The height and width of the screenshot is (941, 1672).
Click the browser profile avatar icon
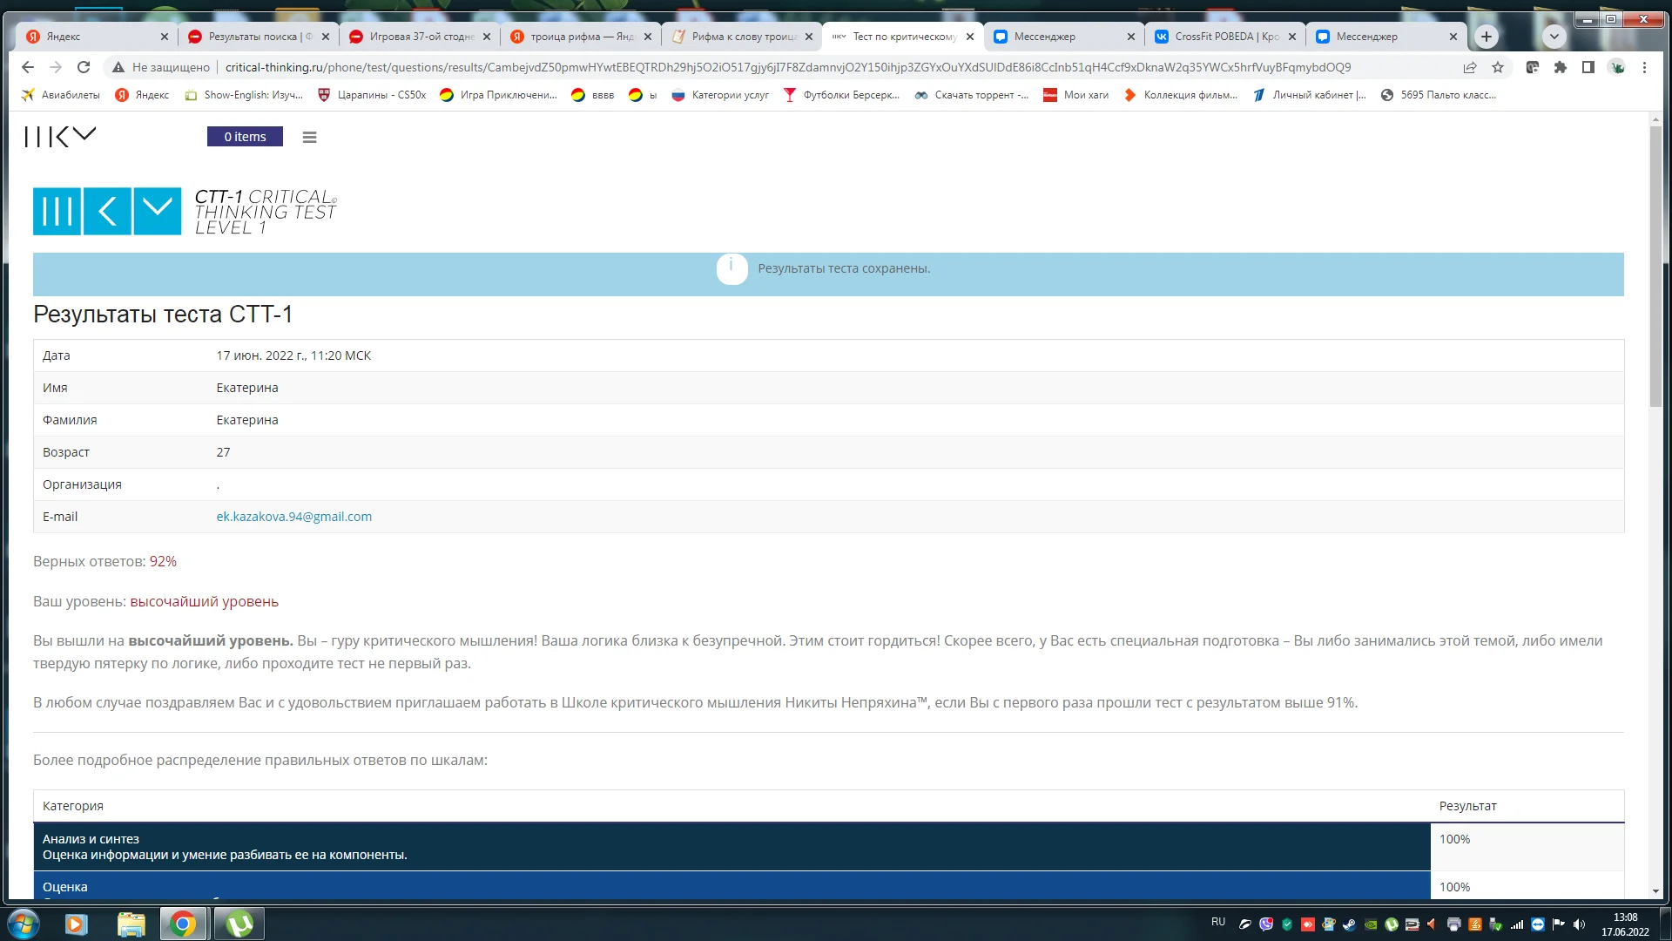point(1618,67)
